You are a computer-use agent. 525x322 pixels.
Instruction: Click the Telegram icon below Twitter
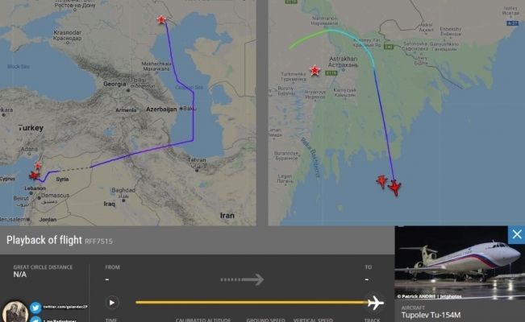35,320
